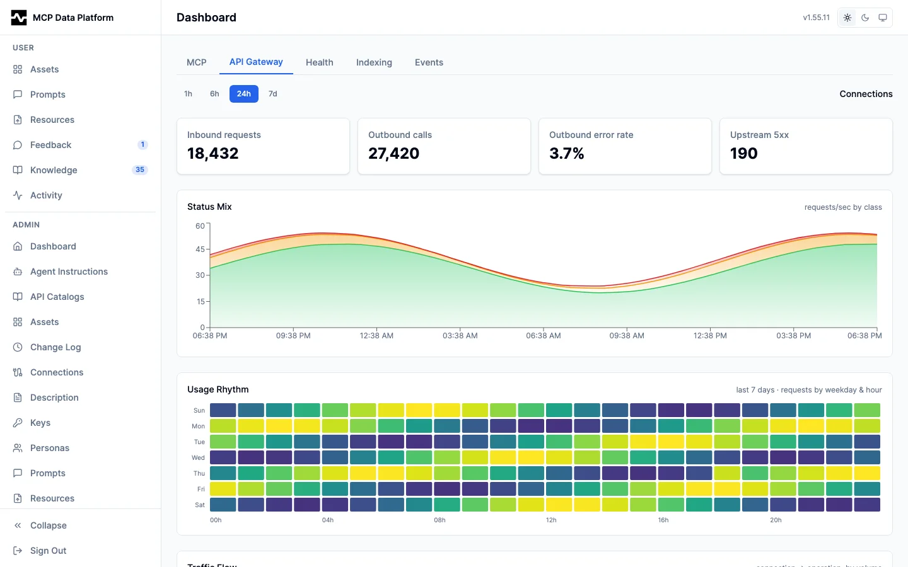Click the Upstream 5xx card
Viewport: 908px width, 567px height.
(806, 146)
